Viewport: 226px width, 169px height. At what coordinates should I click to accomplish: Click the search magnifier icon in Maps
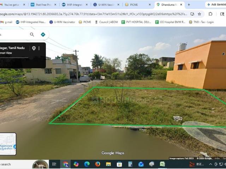[32, 35]
